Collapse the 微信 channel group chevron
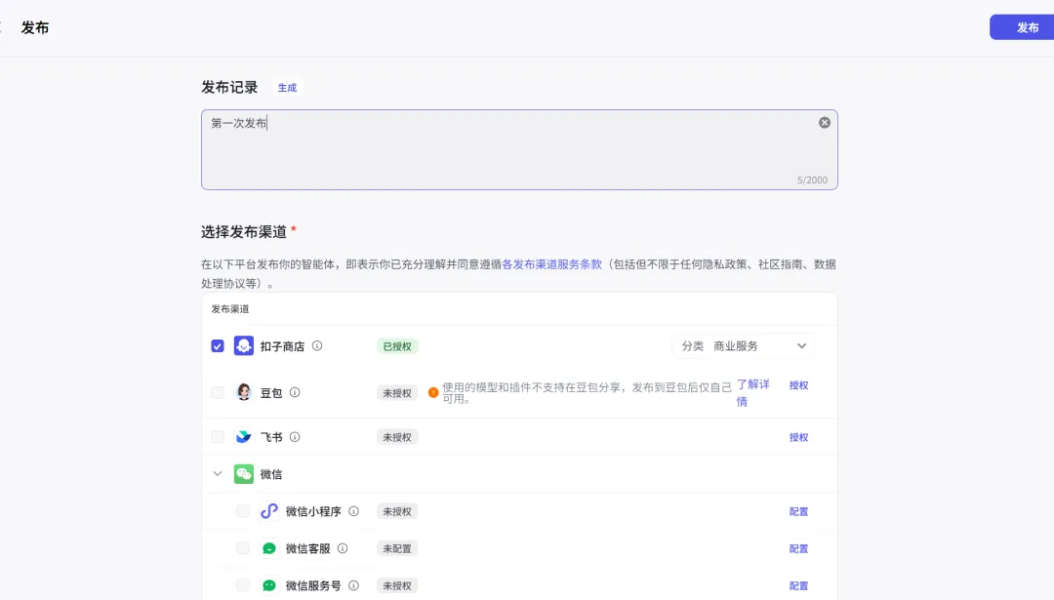1054x600 pixels. [218, 474]
